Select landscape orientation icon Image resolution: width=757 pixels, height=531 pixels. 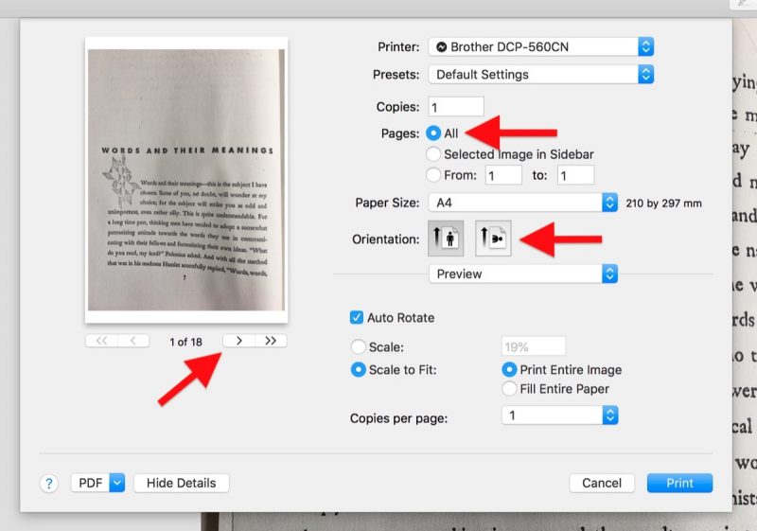point(492,239)
